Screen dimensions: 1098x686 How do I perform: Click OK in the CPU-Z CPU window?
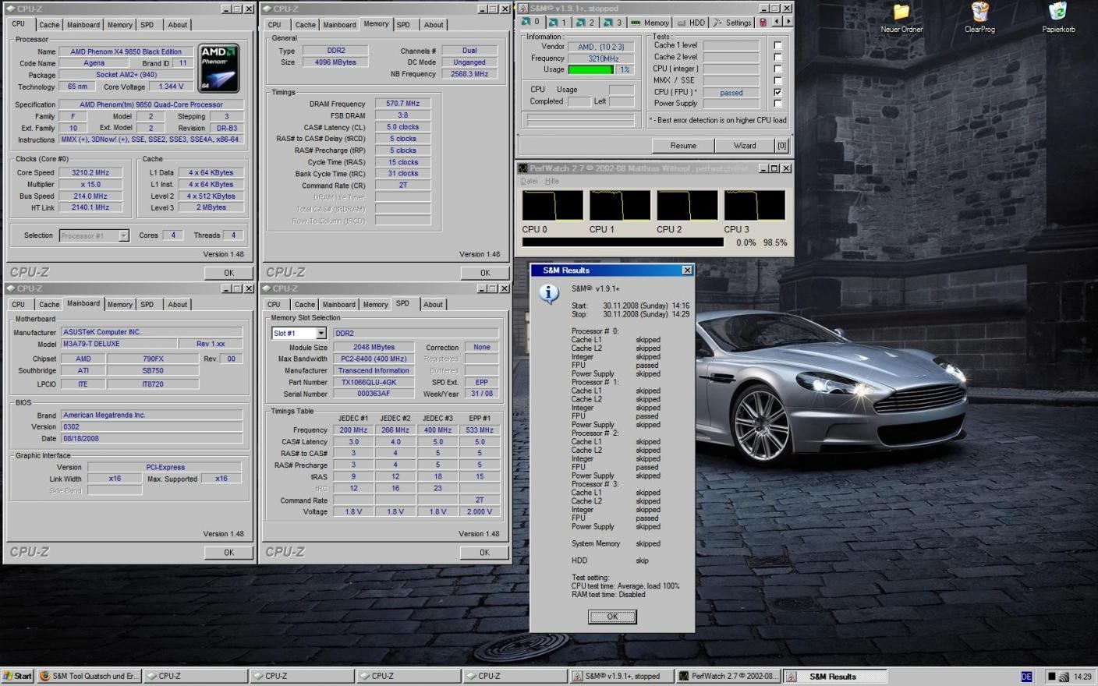point(229,273)
